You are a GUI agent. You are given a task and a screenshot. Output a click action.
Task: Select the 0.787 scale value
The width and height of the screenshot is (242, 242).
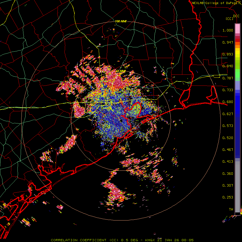tap(228, 78)
